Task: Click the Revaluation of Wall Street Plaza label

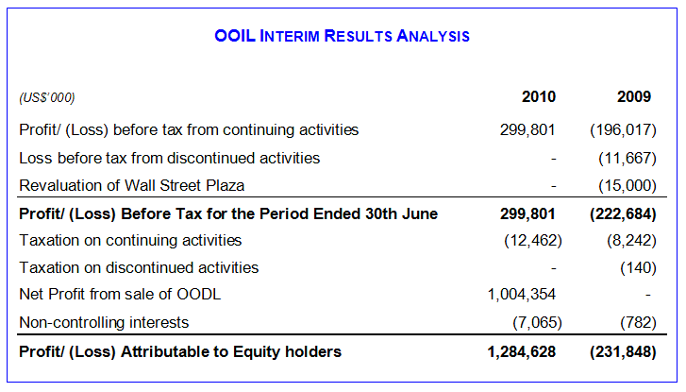Action: click(132, 185)
